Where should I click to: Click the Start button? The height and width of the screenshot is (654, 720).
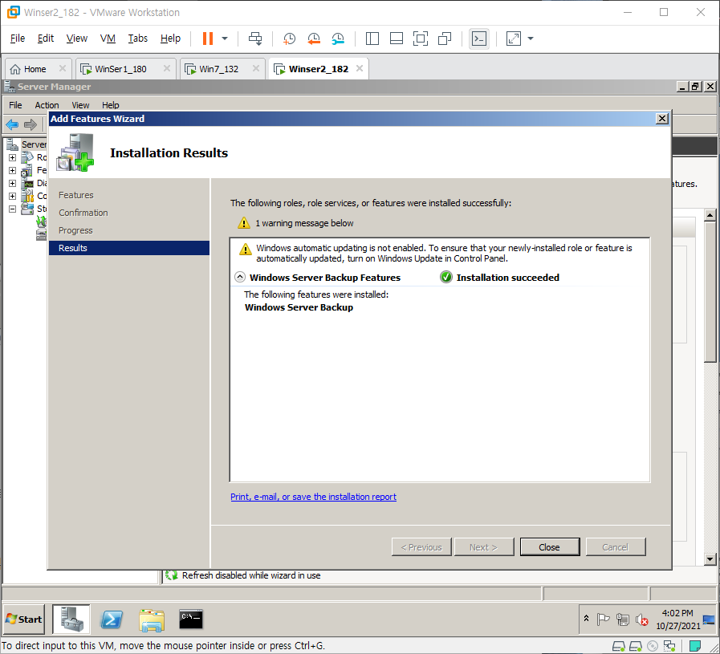pyautogui.click(x=24, y=619)
